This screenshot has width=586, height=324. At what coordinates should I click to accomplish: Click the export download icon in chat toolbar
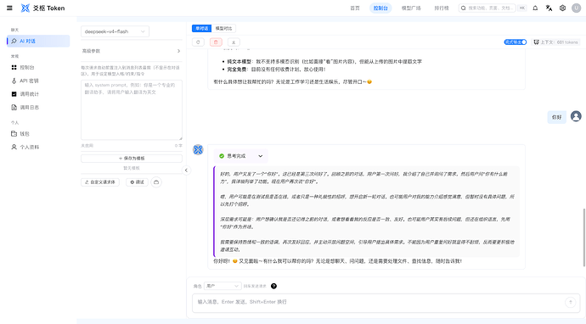pyautogui.click(x=234, y=42)
